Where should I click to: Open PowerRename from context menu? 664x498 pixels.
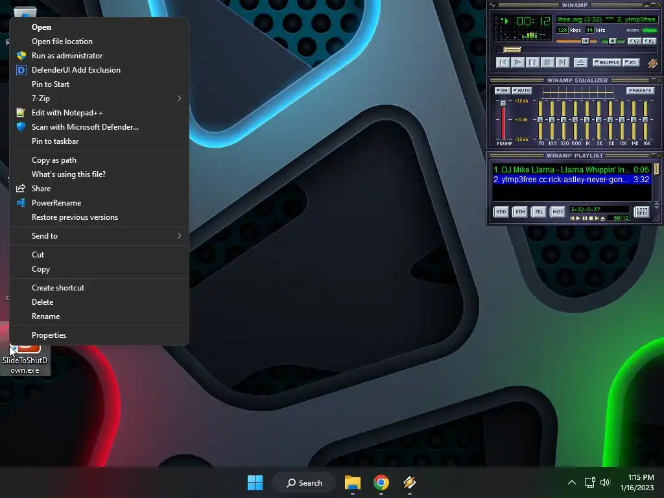tap(99, 203)
